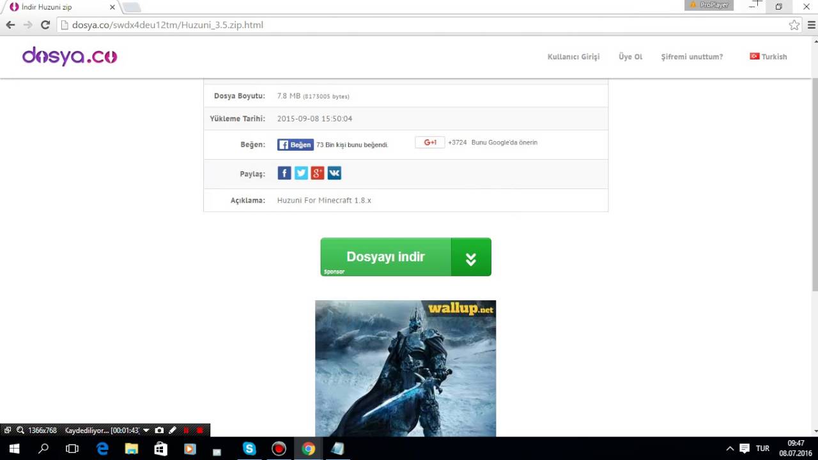Viewport: 818px width, 460px height.
Task: Click the TUR keyboard language indicator
Action: (762, 449)
